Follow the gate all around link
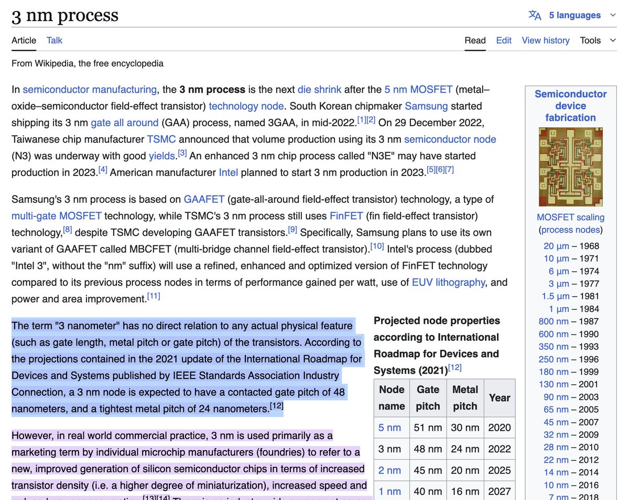The width and height of the screenshot is (629, 500). (124, 123)
